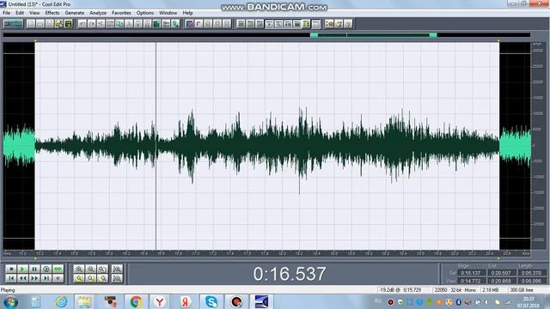Click the selection Length field 0:05.370
Viewport: 550px width, 309px height.
pos(532,273)
